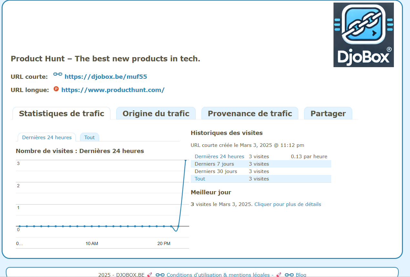The image size is (410, 277).
Task: Click the Tout link in the visits table
Action: point(200,179)
